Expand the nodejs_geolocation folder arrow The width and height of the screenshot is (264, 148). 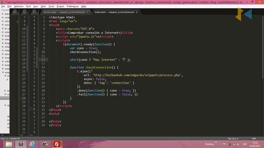(3, 36)
